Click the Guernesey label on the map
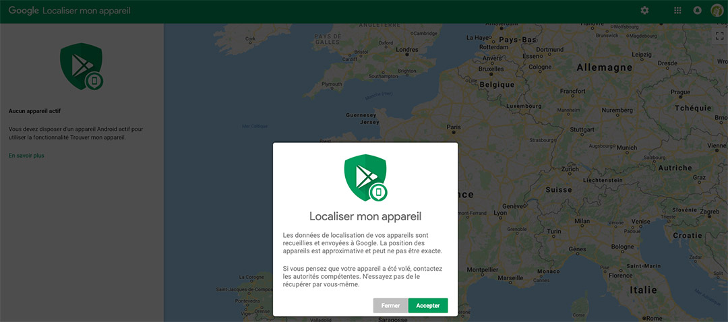728x322 pixels. (361, 115)
